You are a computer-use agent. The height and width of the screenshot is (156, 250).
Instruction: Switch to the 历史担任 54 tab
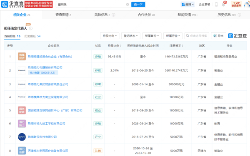32,36
